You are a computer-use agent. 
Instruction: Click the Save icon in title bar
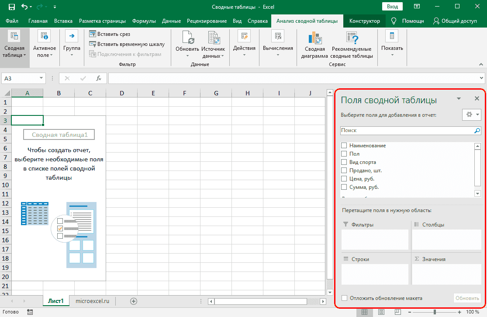[x=11, y=7]
